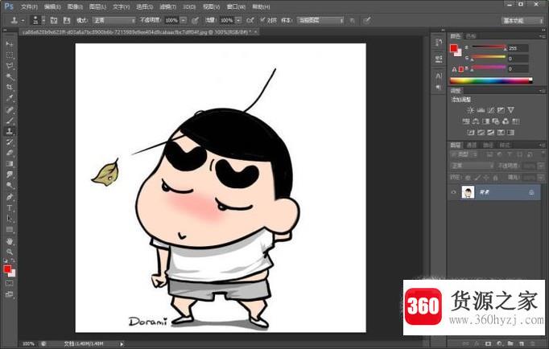Swap foreground and background colors
The height and width of the screenshot is (349, 549).
click(13, 261)
